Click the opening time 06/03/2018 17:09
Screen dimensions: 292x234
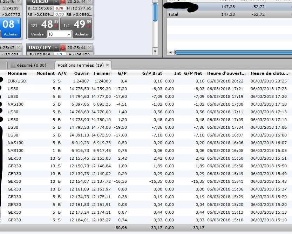(x=225, y=120)
